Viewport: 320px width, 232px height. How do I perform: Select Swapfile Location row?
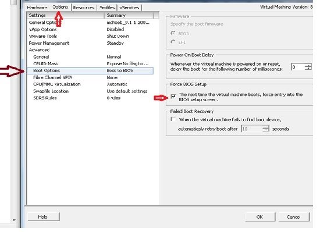pyautogui.click(x=90, y=91)
